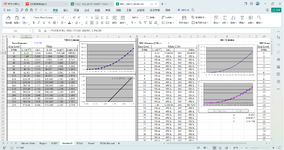
Task: Switch to the 8bit_report_model.xls document tab
Action: [x=137, y=4]
